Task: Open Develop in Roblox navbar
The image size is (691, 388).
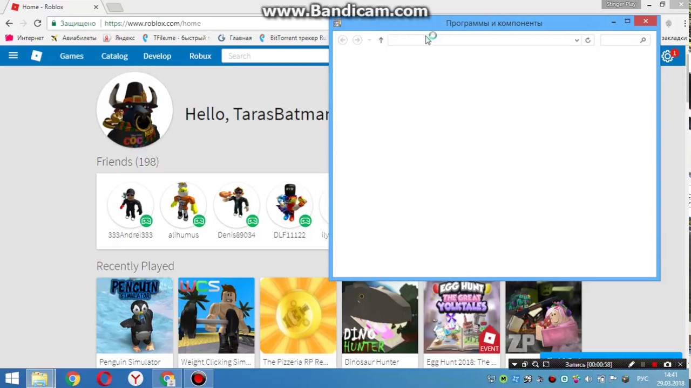Action: tap(157, 56)
